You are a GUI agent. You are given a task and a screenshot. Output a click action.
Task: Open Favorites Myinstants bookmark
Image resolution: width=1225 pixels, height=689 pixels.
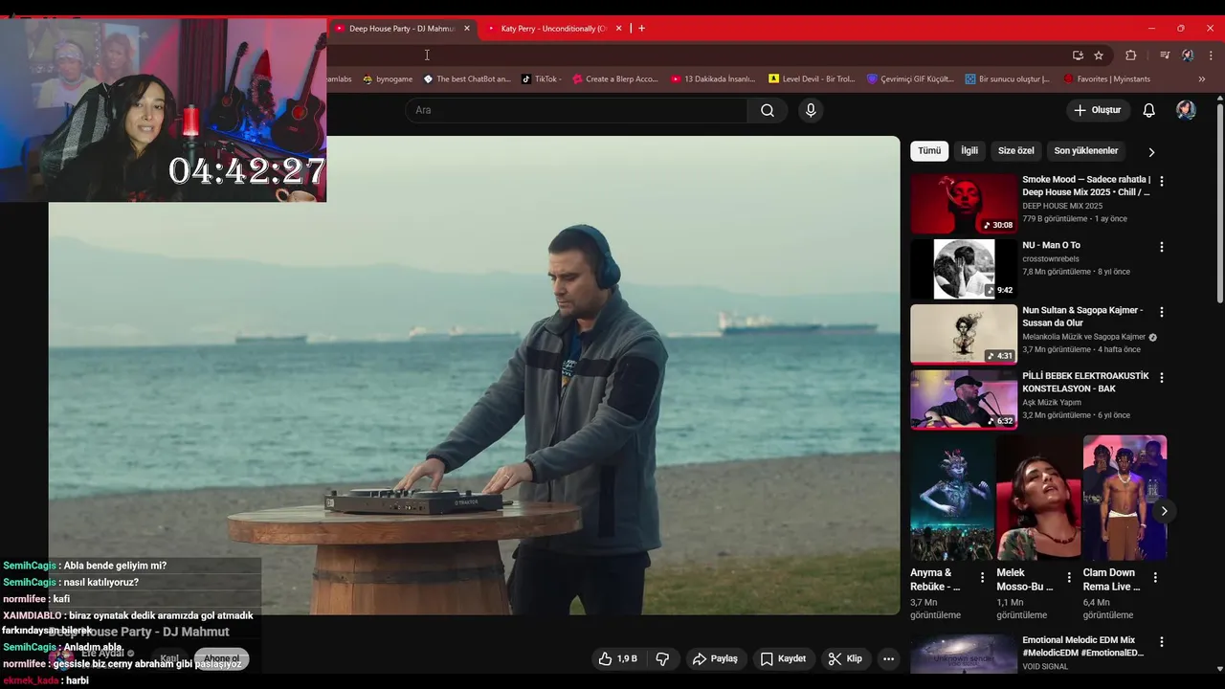point(1106,79)
